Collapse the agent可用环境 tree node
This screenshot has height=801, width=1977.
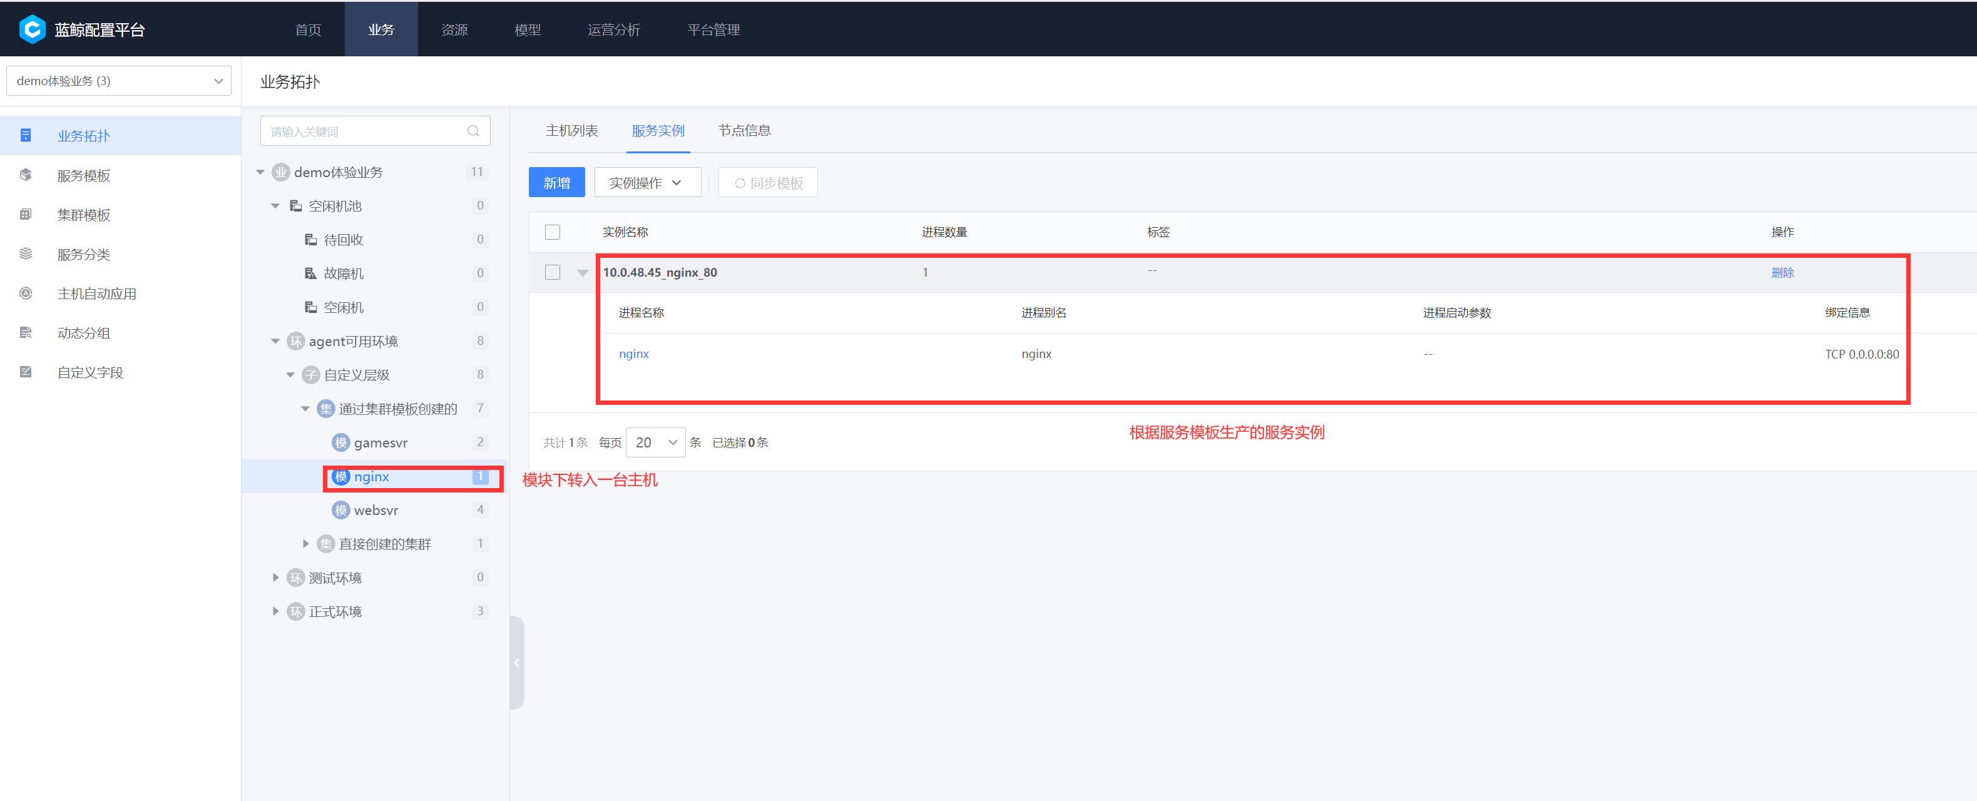click(275, 342)
